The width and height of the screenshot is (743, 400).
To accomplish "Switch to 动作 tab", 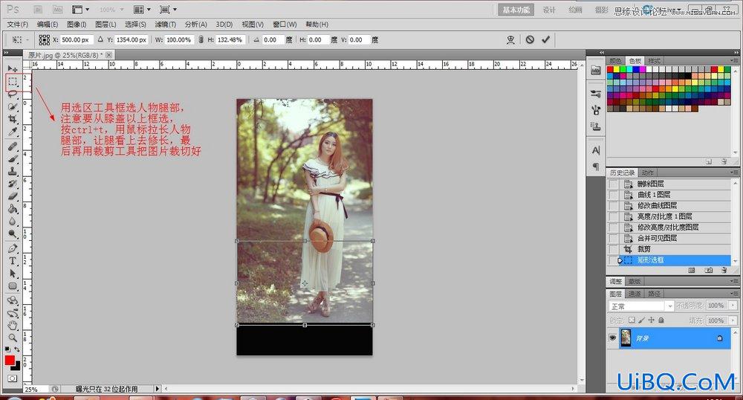I will (648, 172).
